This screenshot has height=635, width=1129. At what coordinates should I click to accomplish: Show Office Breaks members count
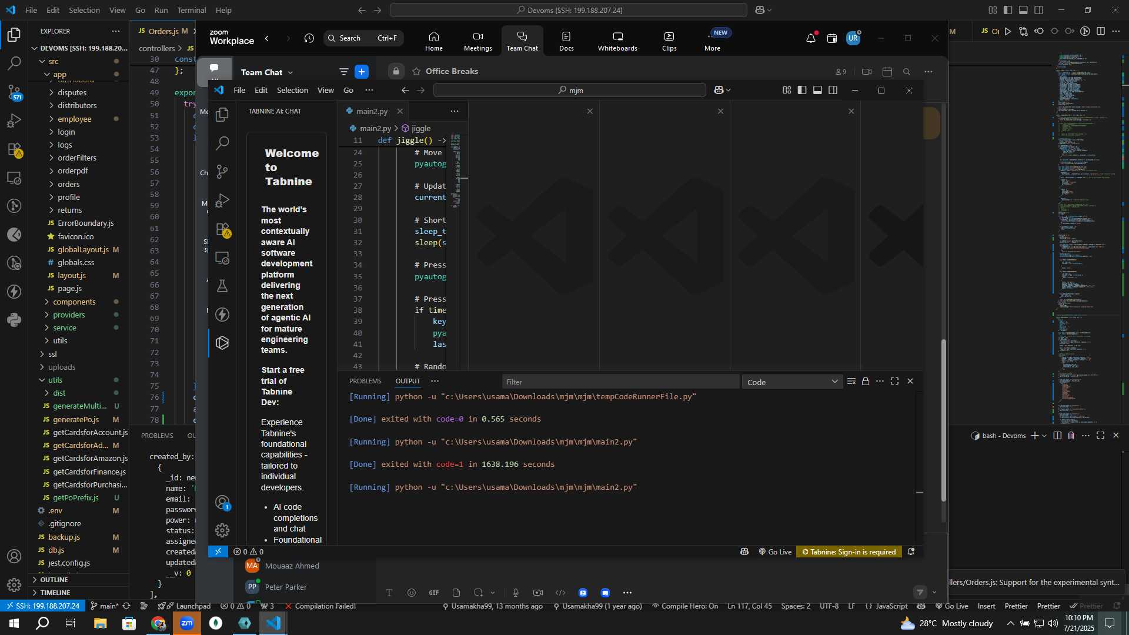click(841, 72)
